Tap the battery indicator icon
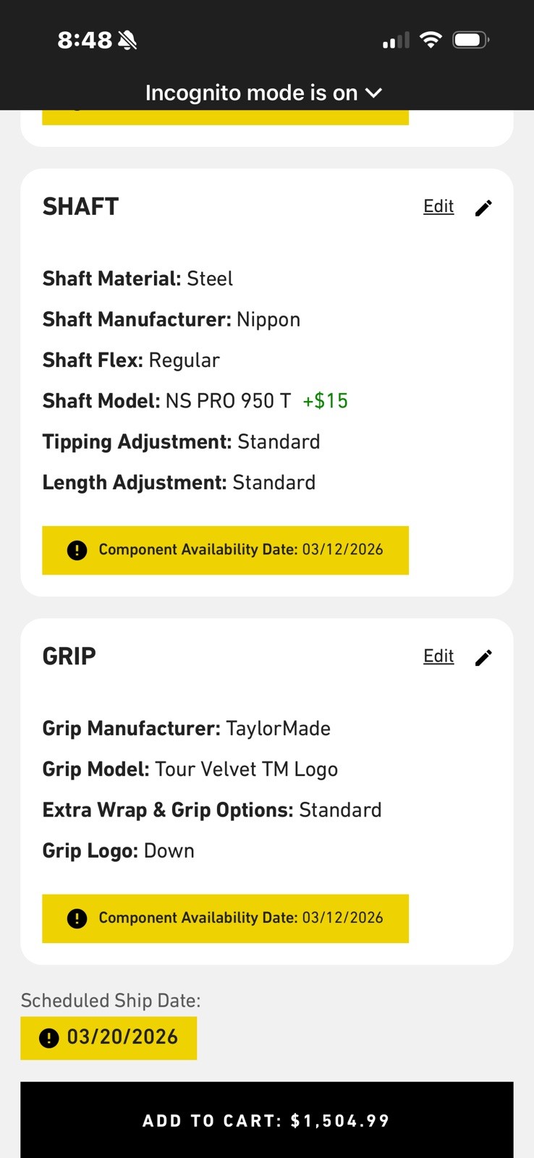The height and width of the screenshot is (1158, 534). pyautogui.click(x=470, y=40)
